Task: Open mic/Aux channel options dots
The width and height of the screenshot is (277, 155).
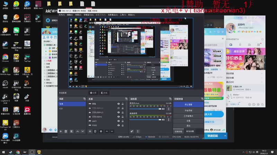Action: pos(169,109)
